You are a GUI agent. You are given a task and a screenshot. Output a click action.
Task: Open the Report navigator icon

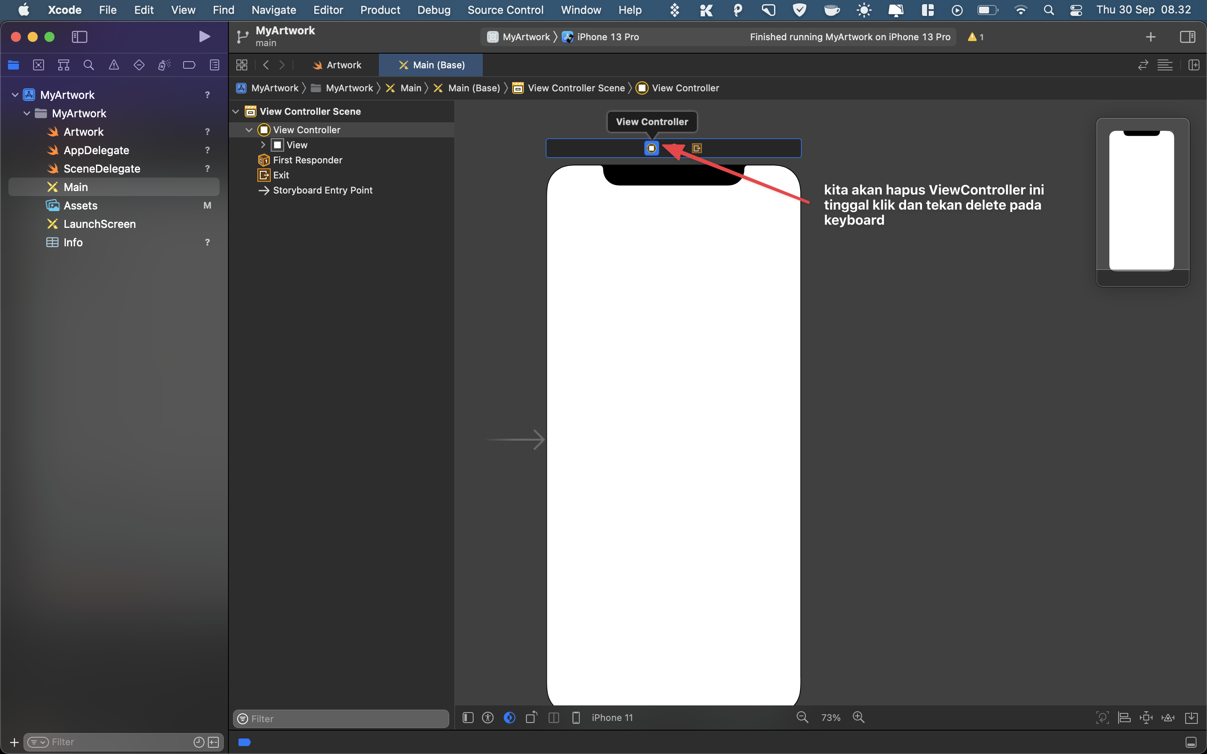215,65
